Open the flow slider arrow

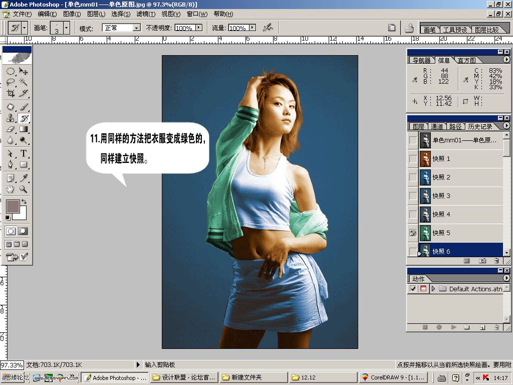[x=252, y=28]
